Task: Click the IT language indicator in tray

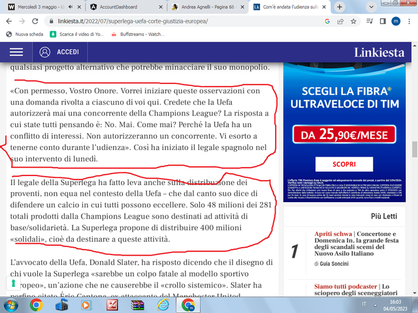Action: point(364,304)
